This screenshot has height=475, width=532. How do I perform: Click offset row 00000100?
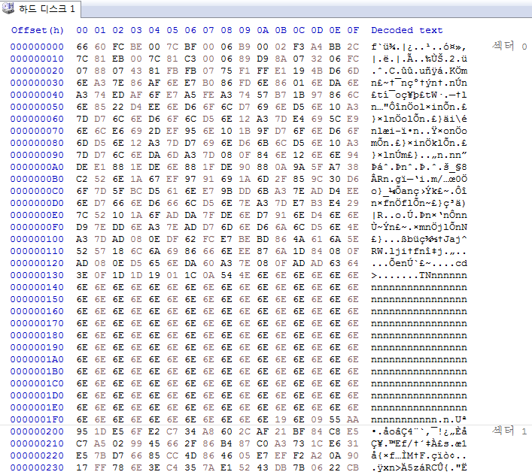pos(37,239)
